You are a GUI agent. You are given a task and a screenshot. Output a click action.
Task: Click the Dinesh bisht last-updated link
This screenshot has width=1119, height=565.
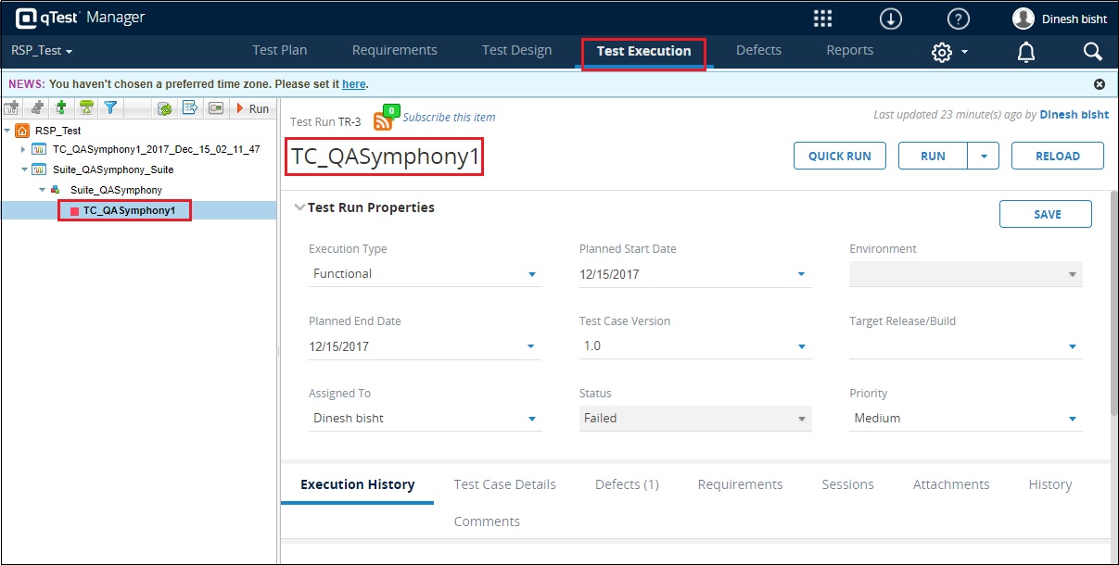(x=1074, y=115)
